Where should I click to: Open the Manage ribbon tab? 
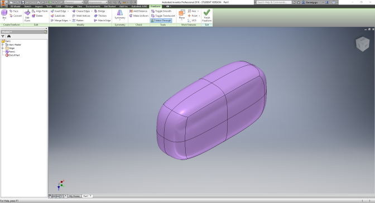69,7
